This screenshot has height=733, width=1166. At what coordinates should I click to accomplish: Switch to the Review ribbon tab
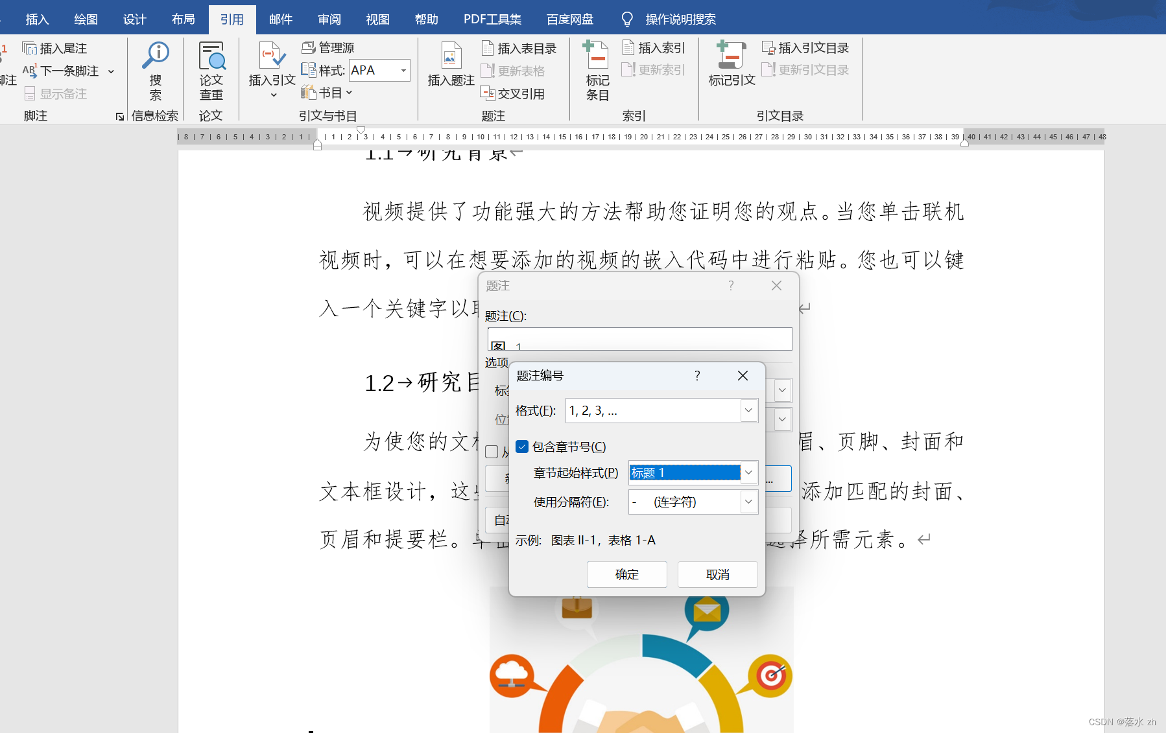(x=329, y=19)
